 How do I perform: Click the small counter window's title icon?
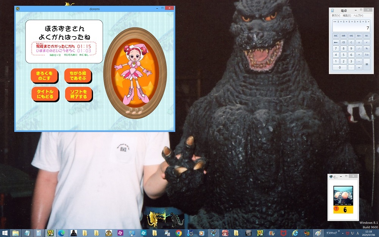point(331,177)
